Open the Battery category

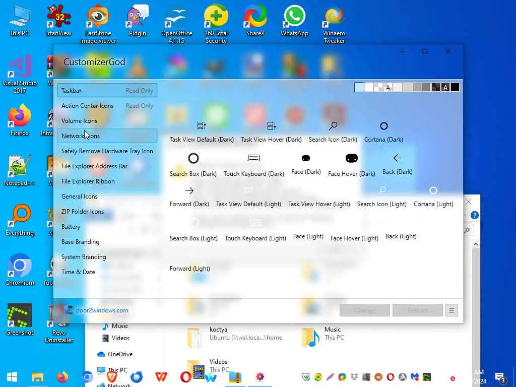pos(107,227)
